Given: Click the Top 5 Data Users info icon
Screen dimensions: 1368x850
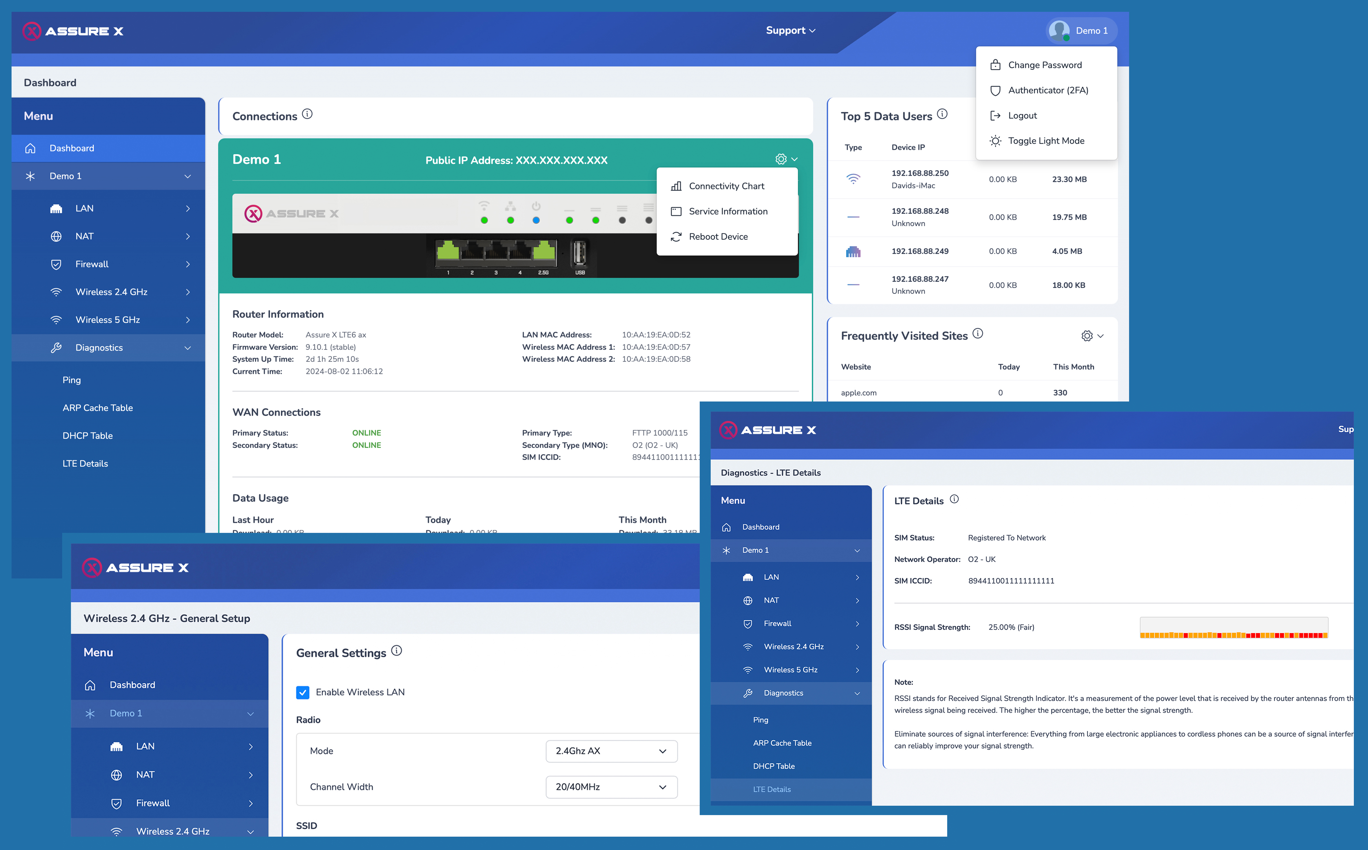Looking at the screenshot, I should [942, 114].
